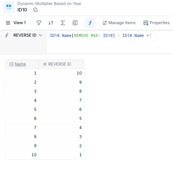Viewport: 173px width, 170px height.
Task: Open the Properties panel
Action: pyautogui.click(x=157, y=23)
